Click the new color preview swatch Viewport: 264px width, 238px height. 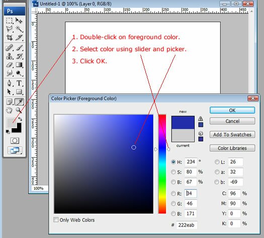tap(183, 123)
